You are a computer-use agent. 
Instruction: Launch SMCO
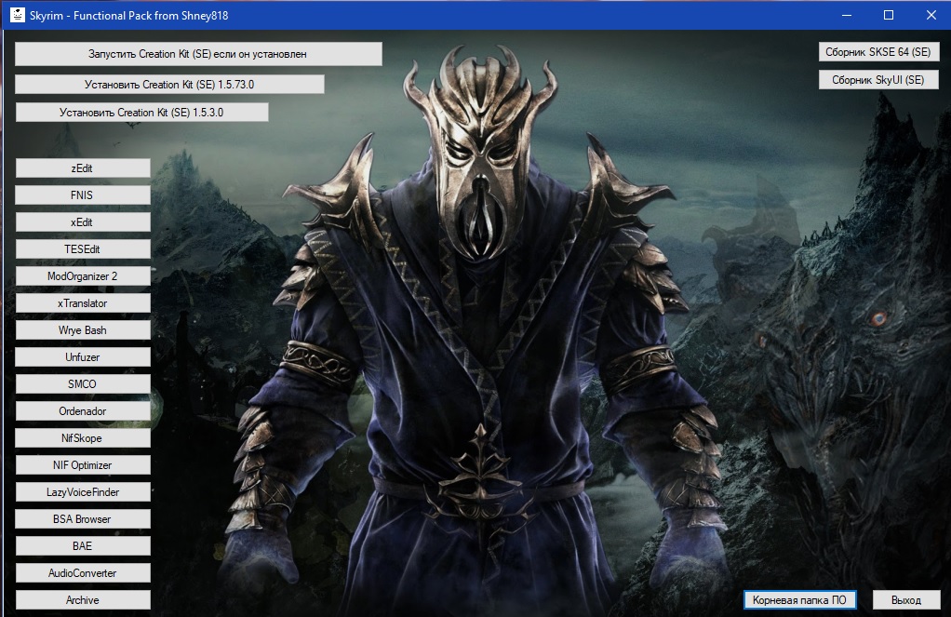click(83, 384)
